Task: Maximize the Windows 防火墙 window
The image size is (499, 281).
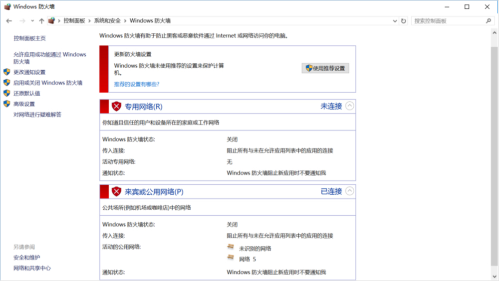Action: click(x=467, y=6)
